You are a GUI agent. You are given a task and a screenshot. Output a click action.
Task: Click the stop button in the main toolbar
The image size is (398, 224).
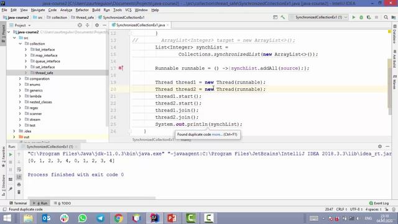click(x=376, y=17)
